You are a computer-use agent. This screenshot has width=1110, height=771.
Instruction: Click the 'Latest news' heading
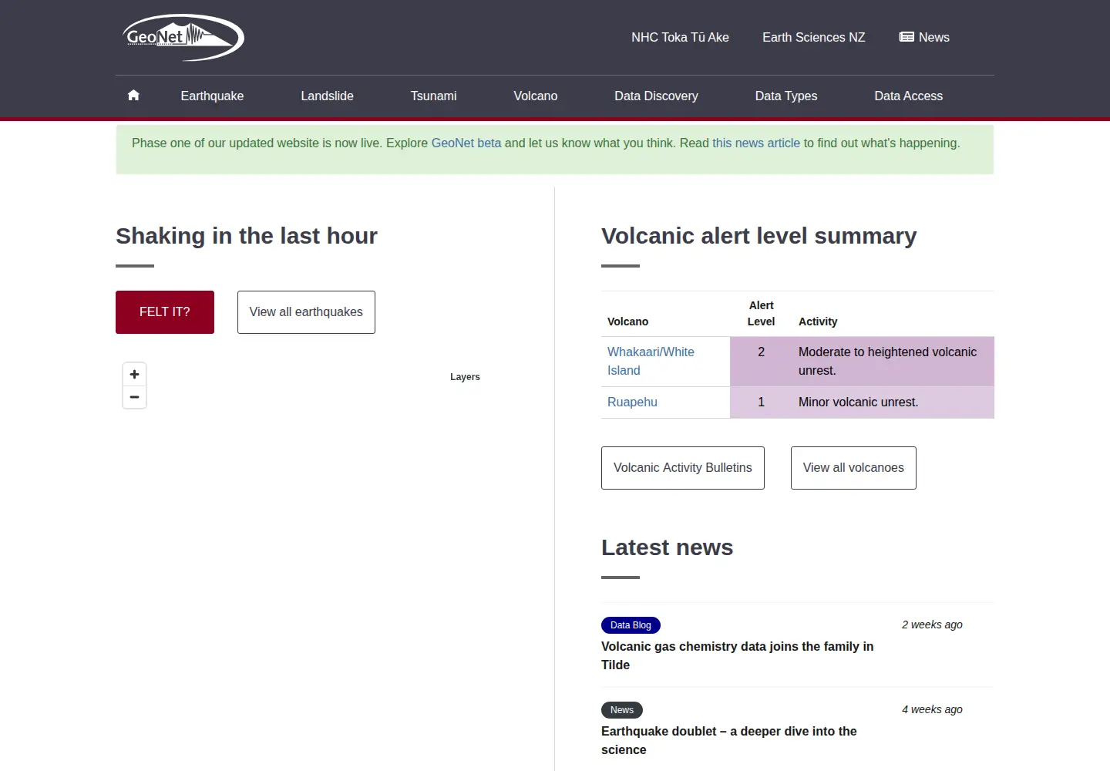tap(668, 547)
